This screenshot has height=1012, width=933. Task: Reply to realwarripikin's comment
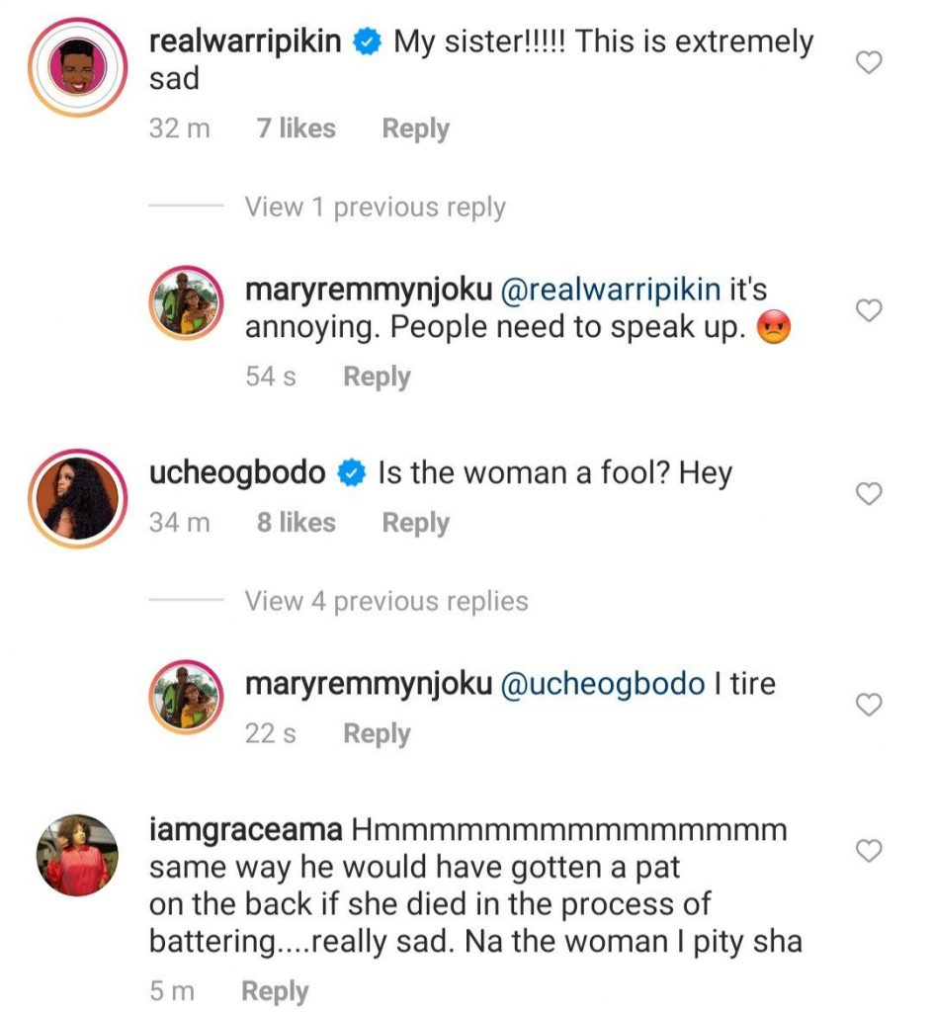point(415,128)
